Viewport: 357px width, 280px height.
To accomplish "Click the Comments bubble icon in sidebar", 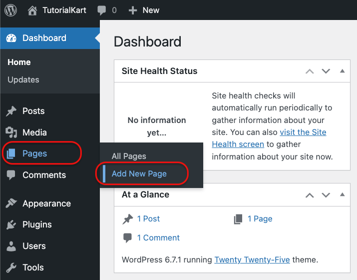I will coord(11,175).
